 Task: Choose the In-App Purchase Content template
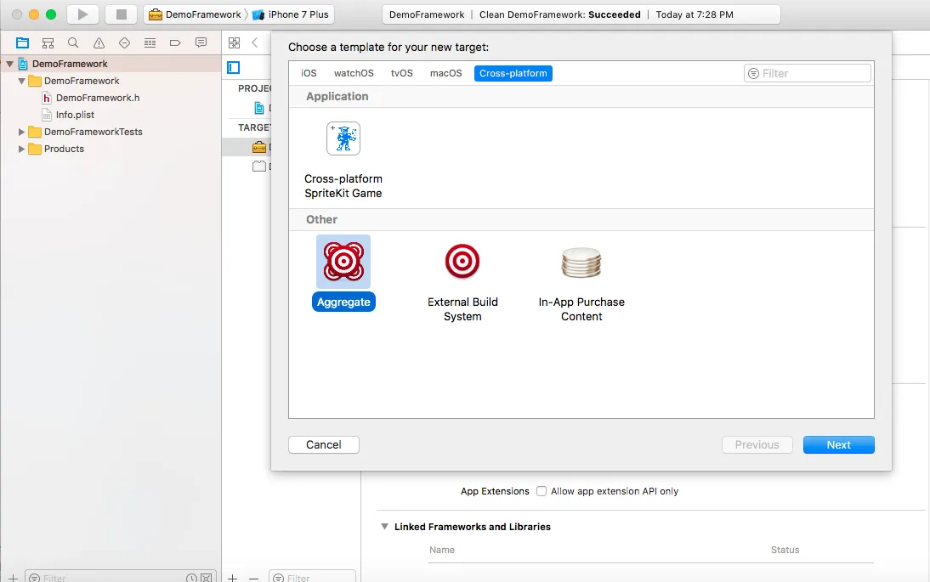point(581,283)
